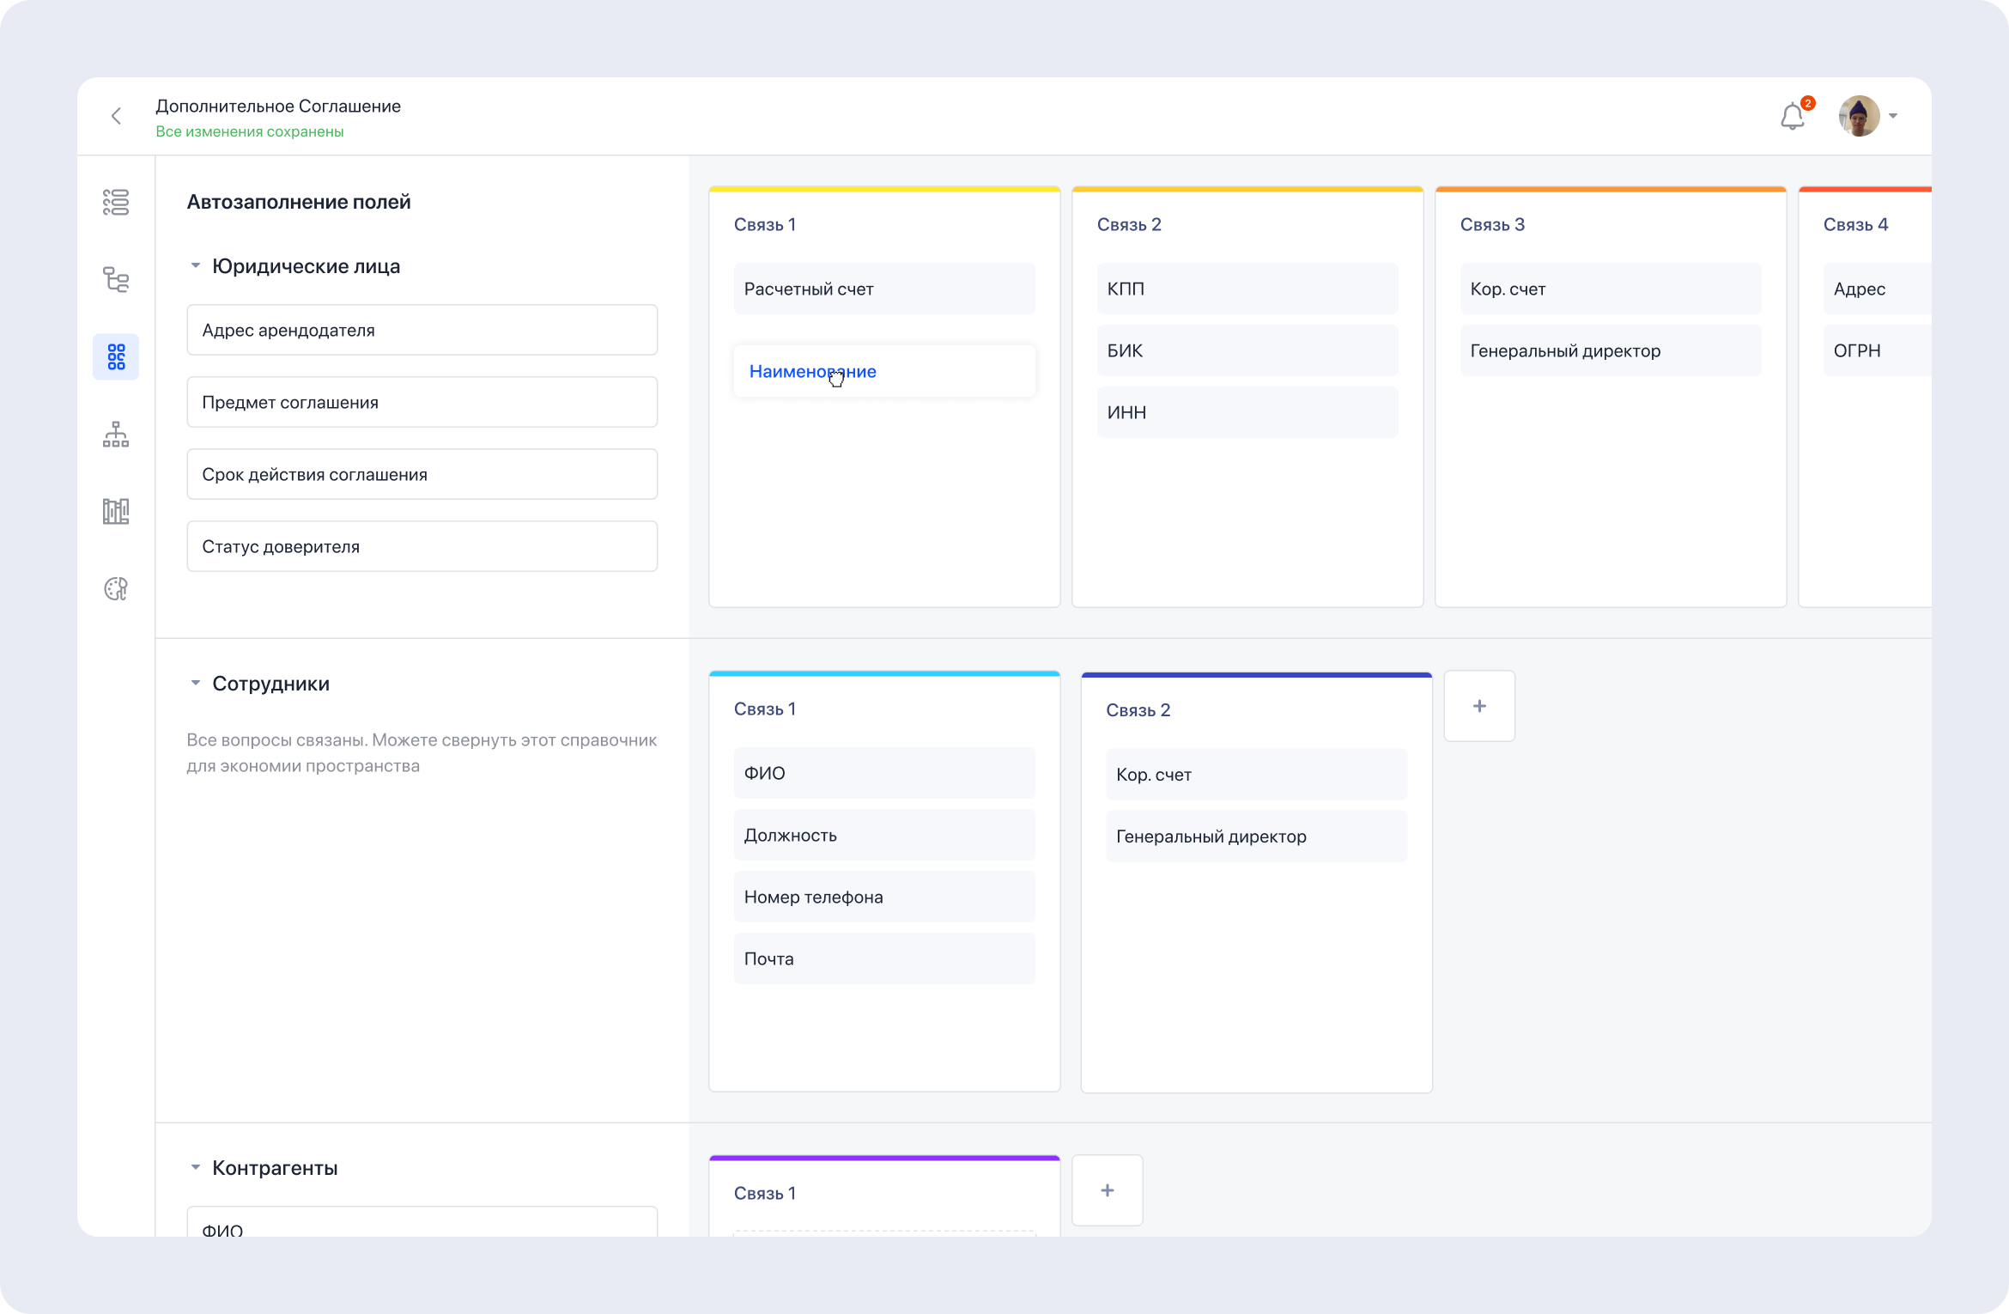Click the ОГРН item
Image resolution: width=2009 pixels, height=1314 pixels.
tap(1878, 350)
